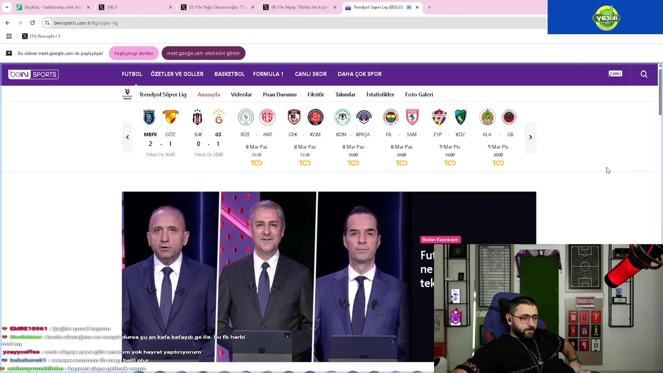Open the FUTBOL menu
The height and width of the screenshot is (373, 663).
132,74
